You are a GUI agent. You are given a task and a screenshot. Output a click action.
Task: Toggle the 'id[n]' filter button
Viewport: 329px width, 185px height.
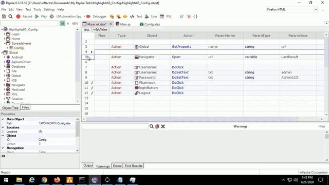pyautogui.click(x=75, y=24)
